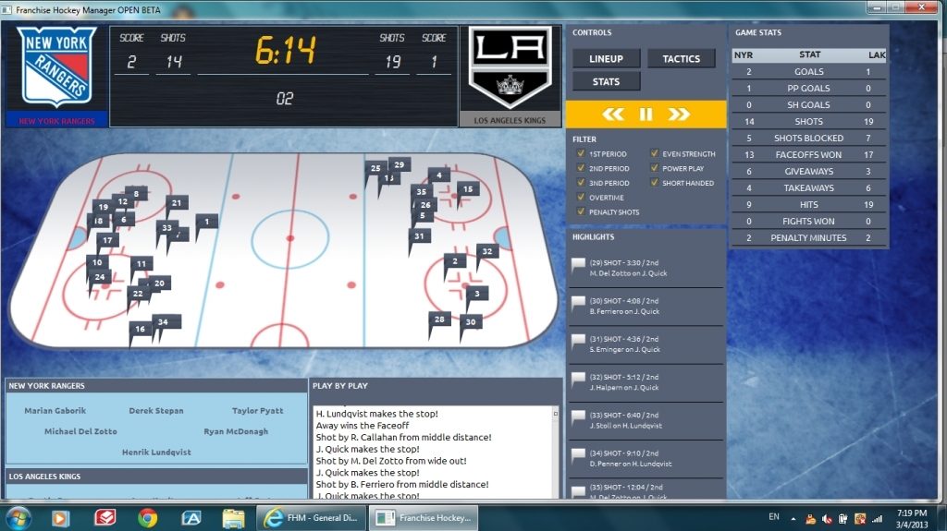
Task: Toggle the Short Handed filter
Action: coord(654,183)
